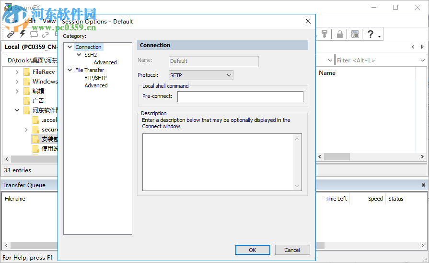Select FTP/SFTP category item
The image size is (429, 263).
(x=95, y=78)
